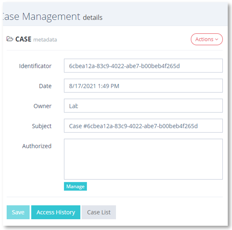The image size is (232, 230).
Task: Click the Subject label
Action: point(42,126)
